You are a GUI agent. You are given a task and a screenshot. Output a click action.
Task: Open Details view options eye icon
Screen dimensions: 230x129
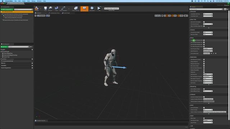pyautogui.click(x=228, y=9)
